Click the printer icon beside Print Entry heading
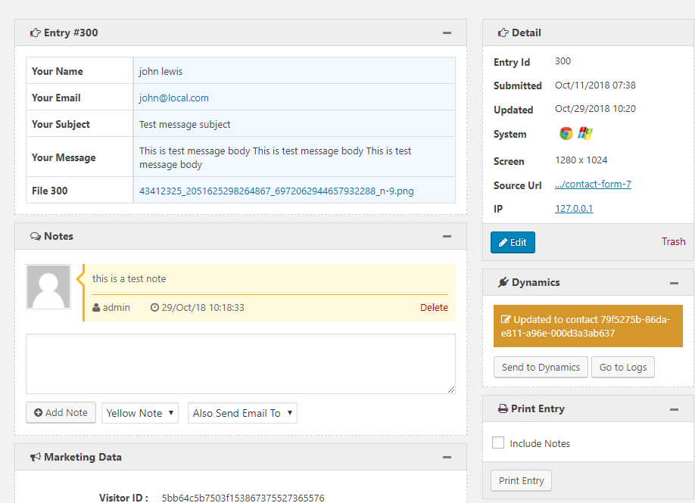The width and height of the screenshot is (695, 503). pyautogui.click(x=503, y=408)
